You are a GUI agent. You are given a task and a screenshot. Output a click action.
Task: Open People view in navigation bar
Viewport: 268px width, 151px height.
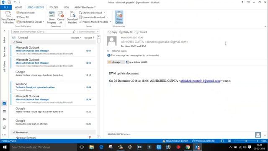4,119
